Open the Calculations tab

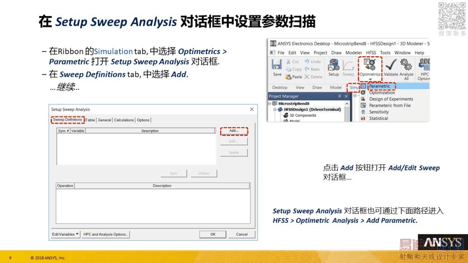coord(124,120)
